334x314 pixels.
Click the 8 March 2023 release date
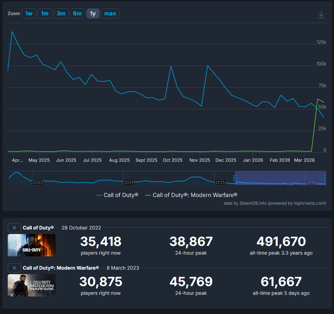click(123, 268)
